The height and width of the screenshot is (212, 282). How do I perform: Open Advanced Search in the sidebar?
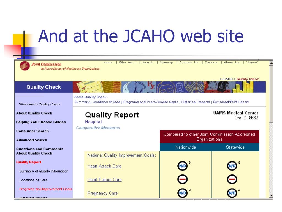[x=32, y=140]
